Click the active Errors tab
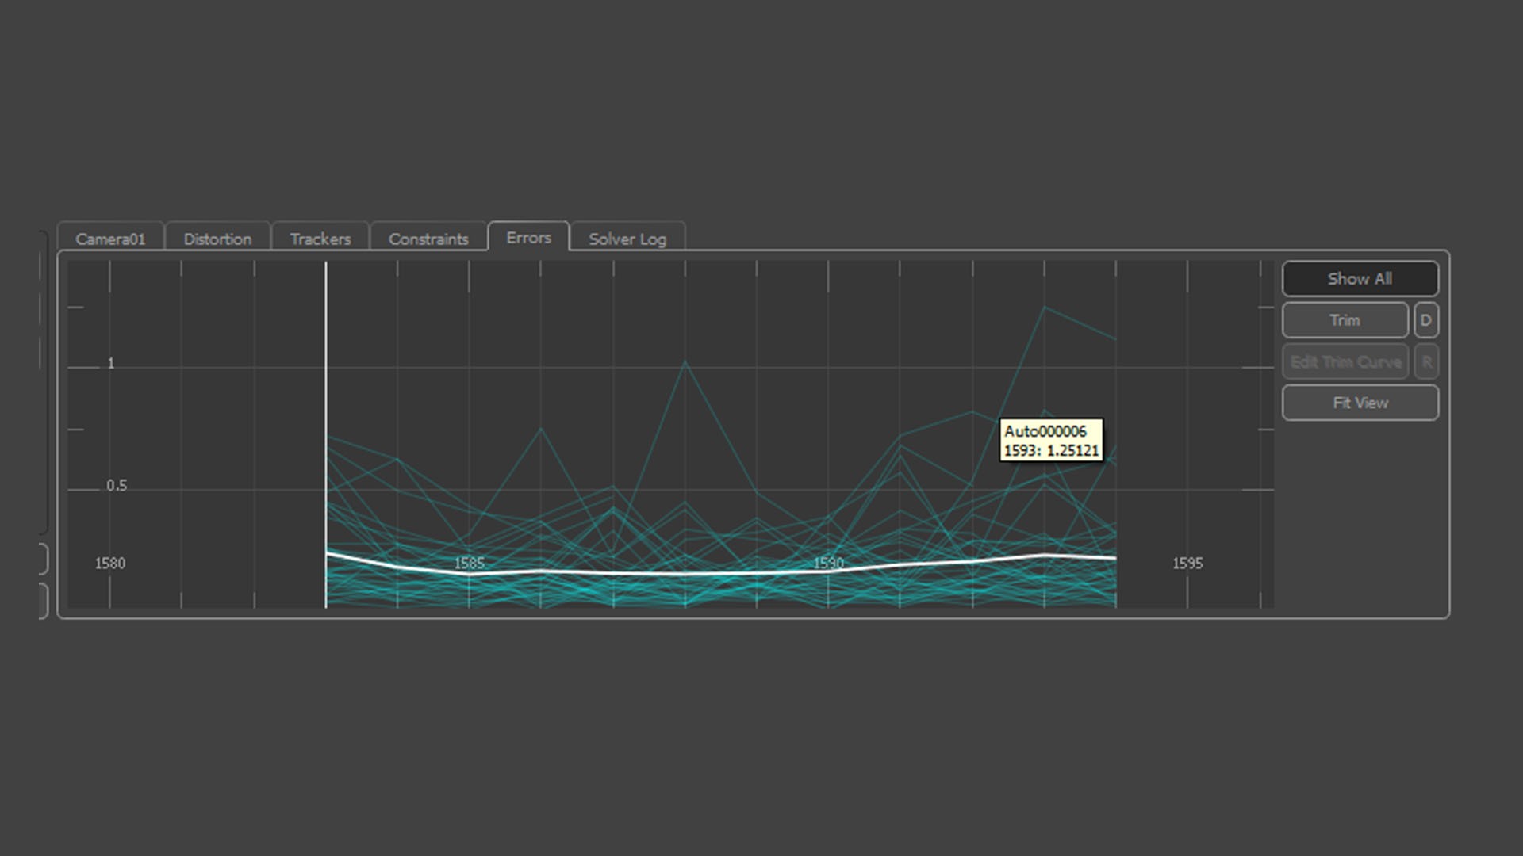This screenshot has width=1523, height=856. (528, 238)
